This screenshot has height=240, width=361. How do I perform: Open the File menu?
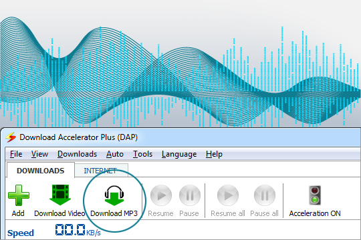16,154
